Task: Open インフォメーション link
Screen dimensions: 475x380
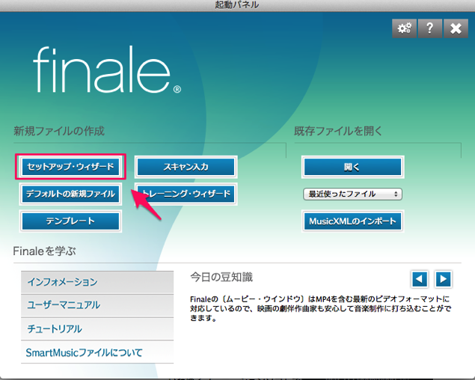Action: pyautogui.click(x=97, y=282)
